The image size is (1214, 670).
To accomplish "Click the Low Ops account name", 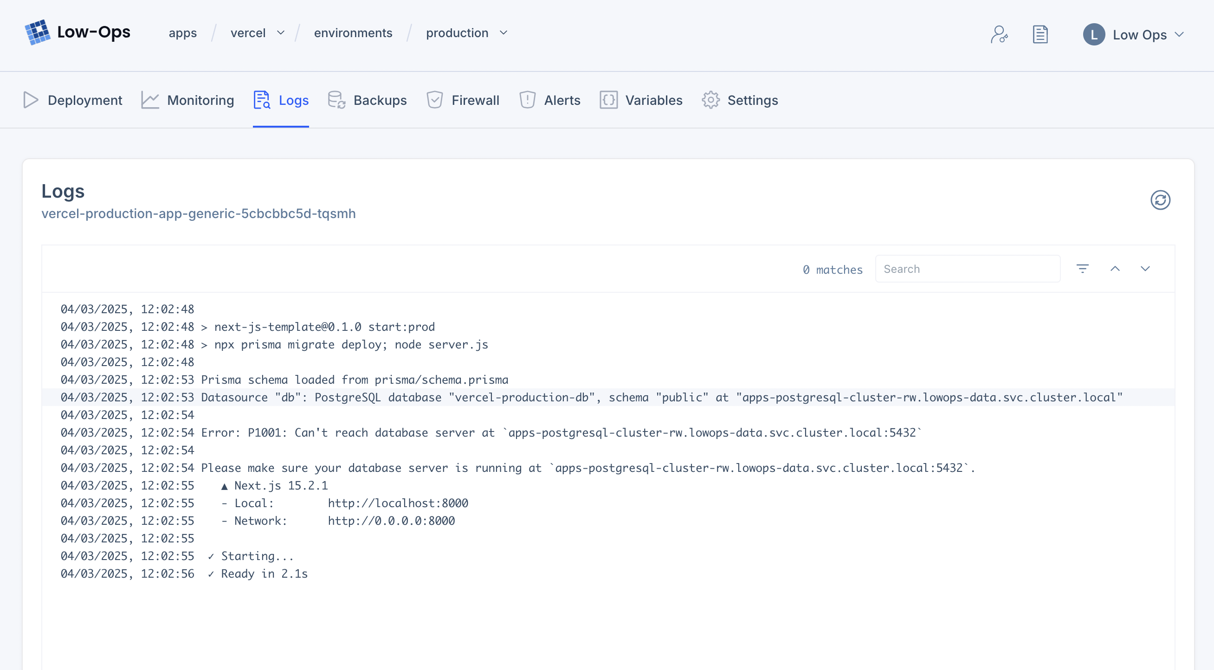I will pos(1140,35).
